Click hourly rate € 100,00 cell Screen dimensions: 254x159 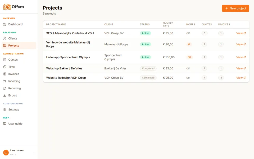(x=169, y=57)
